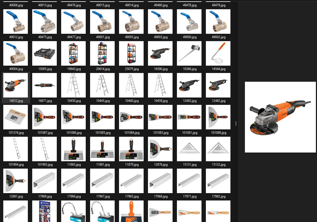
Task: Select the 14012.jpg angle grinder thumbnail
Action: click(16, 85)
